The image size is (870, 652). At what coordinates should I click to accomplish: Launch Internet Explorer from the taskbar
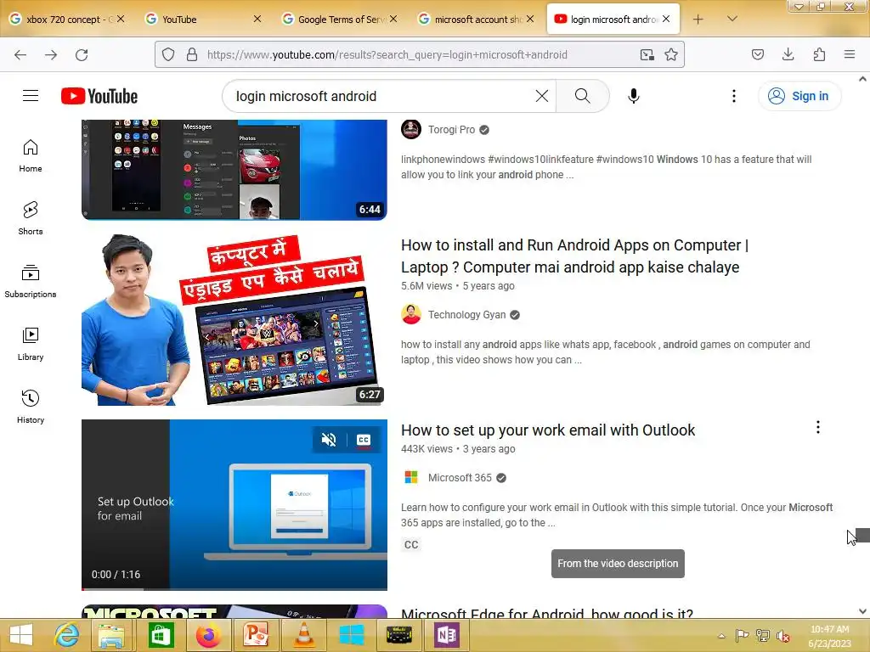[x=66, y=635]
